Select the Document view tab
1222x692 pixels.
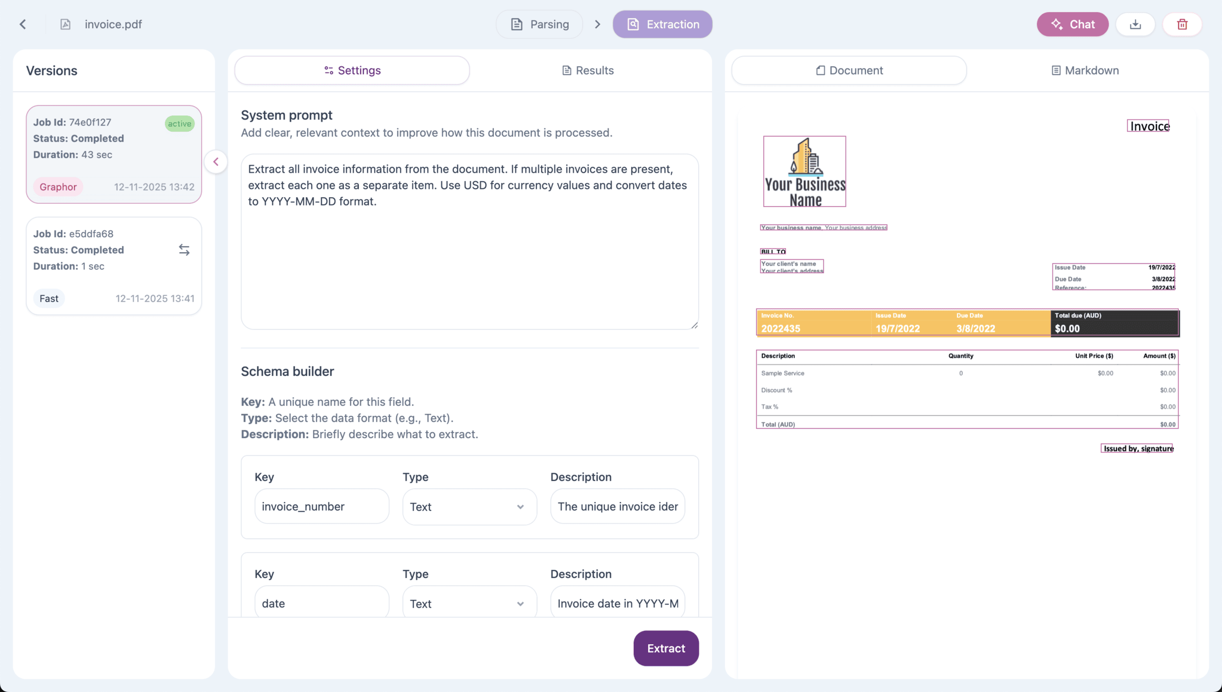point(849,71)
